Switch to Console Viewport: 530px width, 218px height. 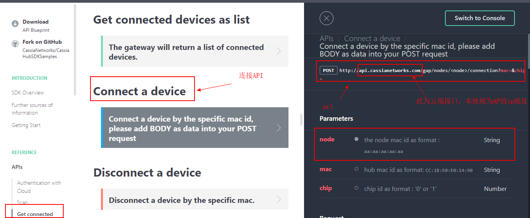480,18
